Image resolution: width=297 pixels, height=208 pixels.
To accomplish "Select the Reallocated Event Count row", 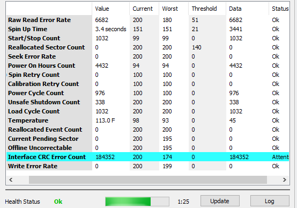I will tap(148, 130).
